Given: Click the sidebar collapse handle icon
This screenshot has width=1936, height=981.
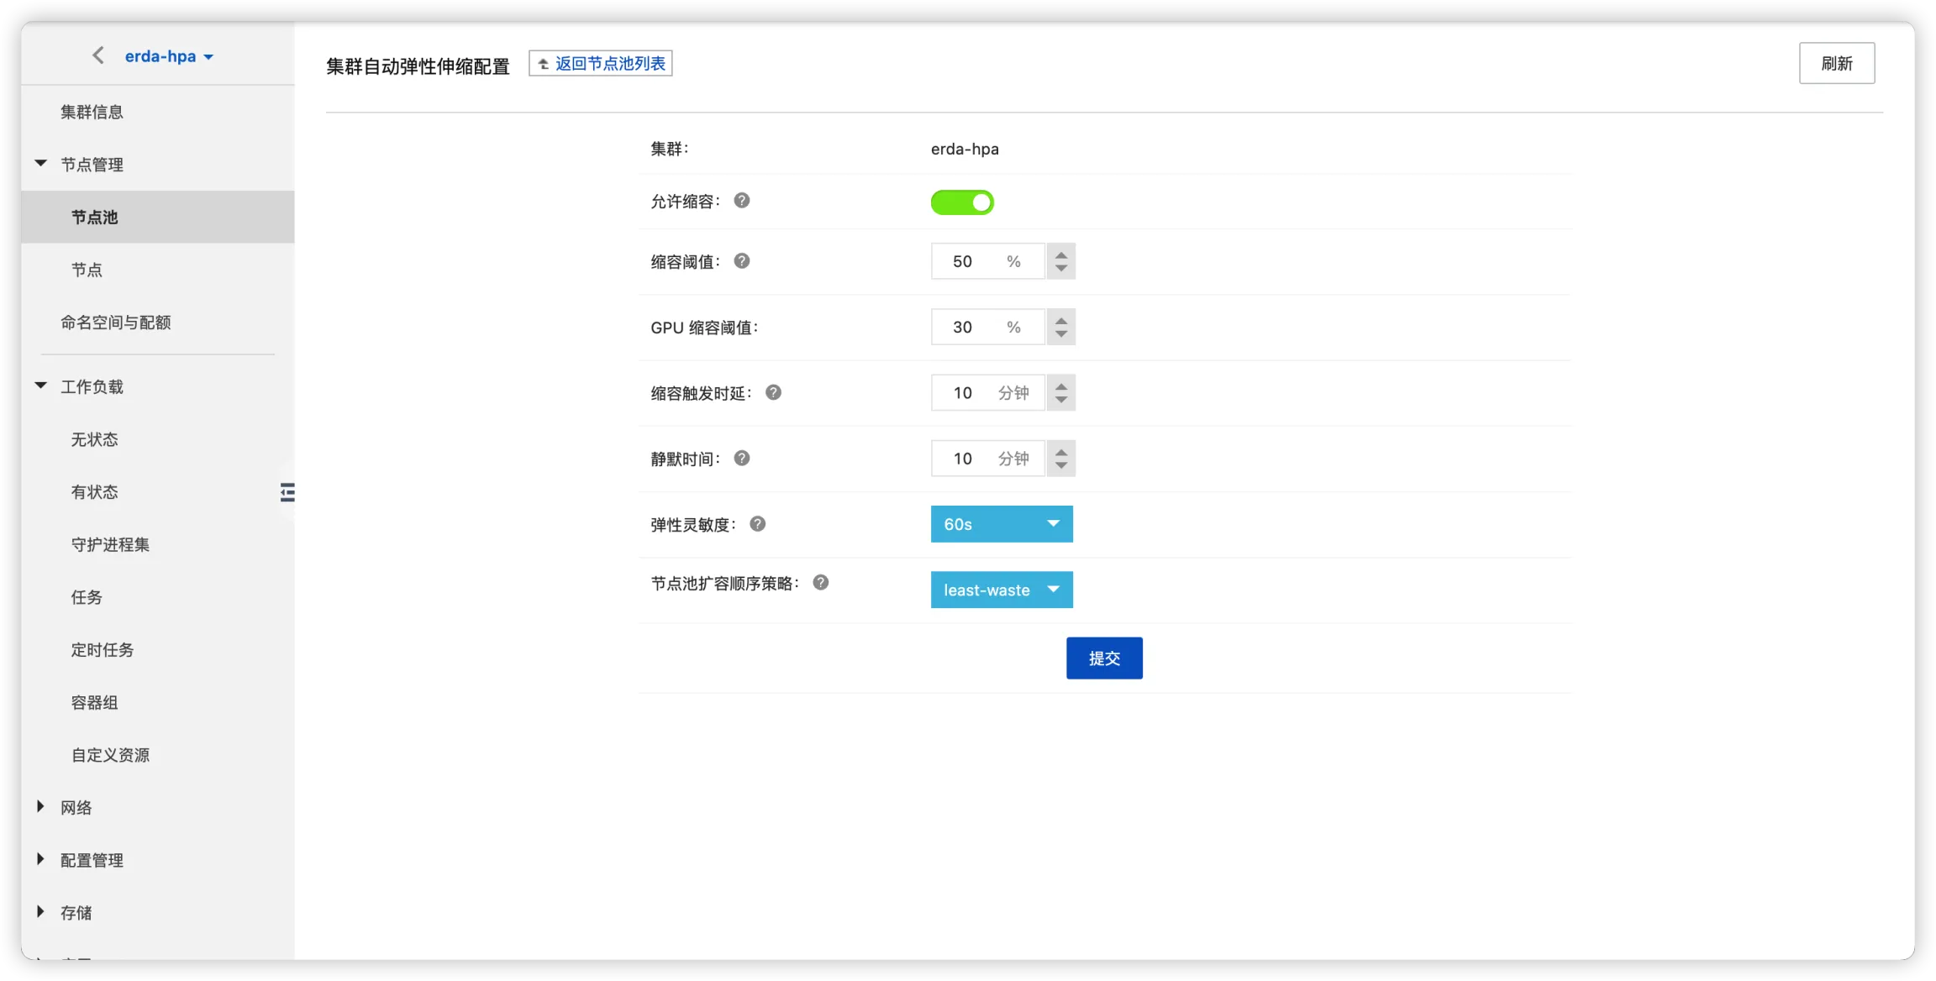Looking at the screenshot, I should (x=287, y=492).
